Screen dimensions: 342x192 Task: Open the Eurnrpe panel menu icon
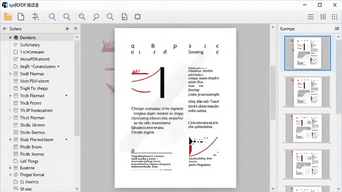[337, 29]
